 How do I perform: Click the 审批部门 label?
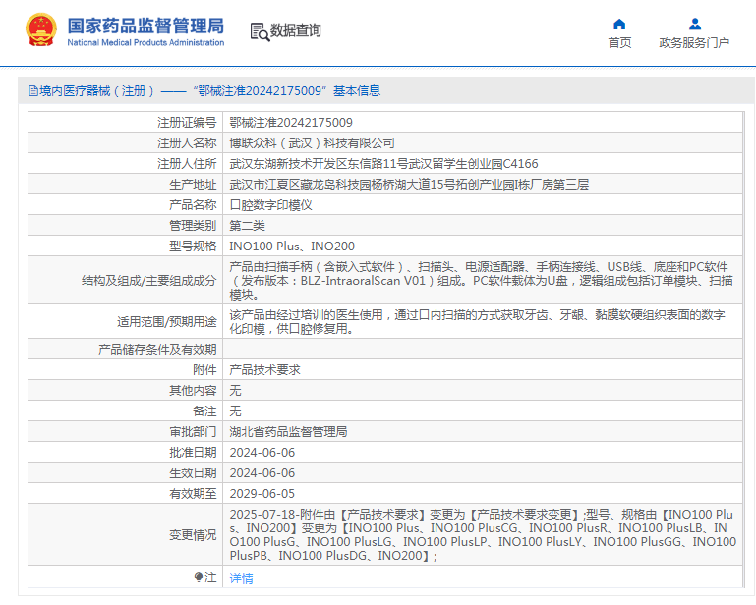tap(193, 432)
